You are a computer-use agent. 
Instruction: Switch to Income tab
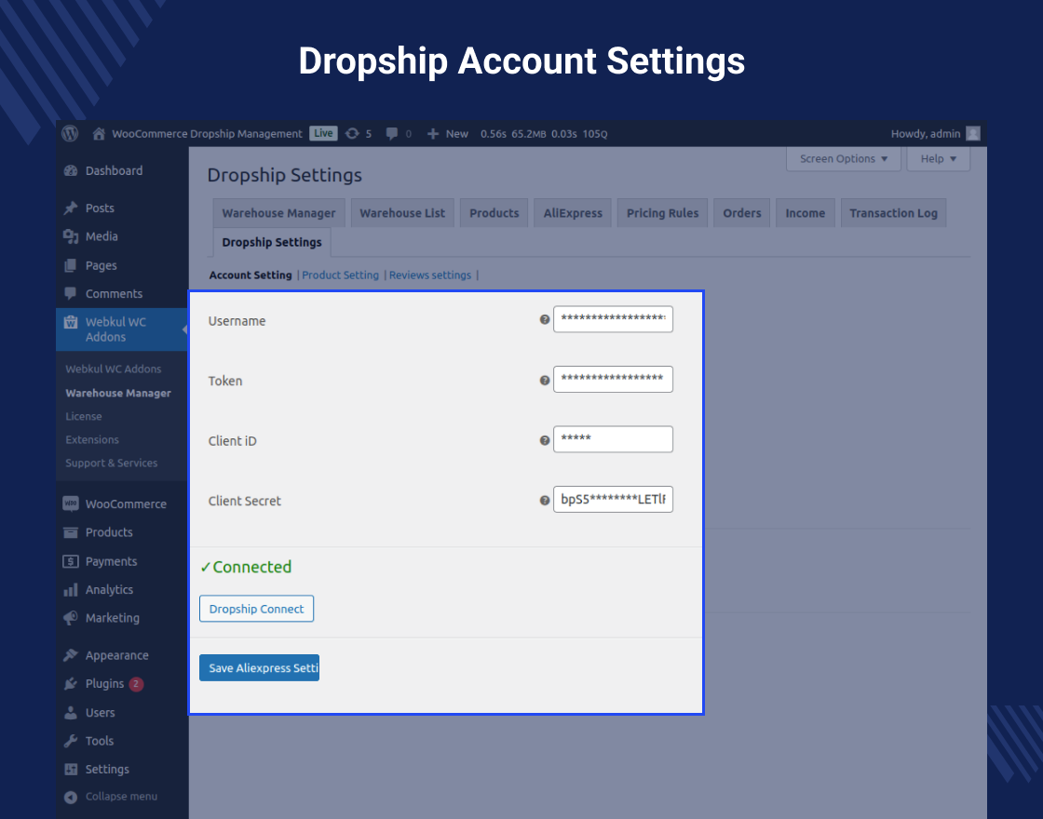[805, 213]
